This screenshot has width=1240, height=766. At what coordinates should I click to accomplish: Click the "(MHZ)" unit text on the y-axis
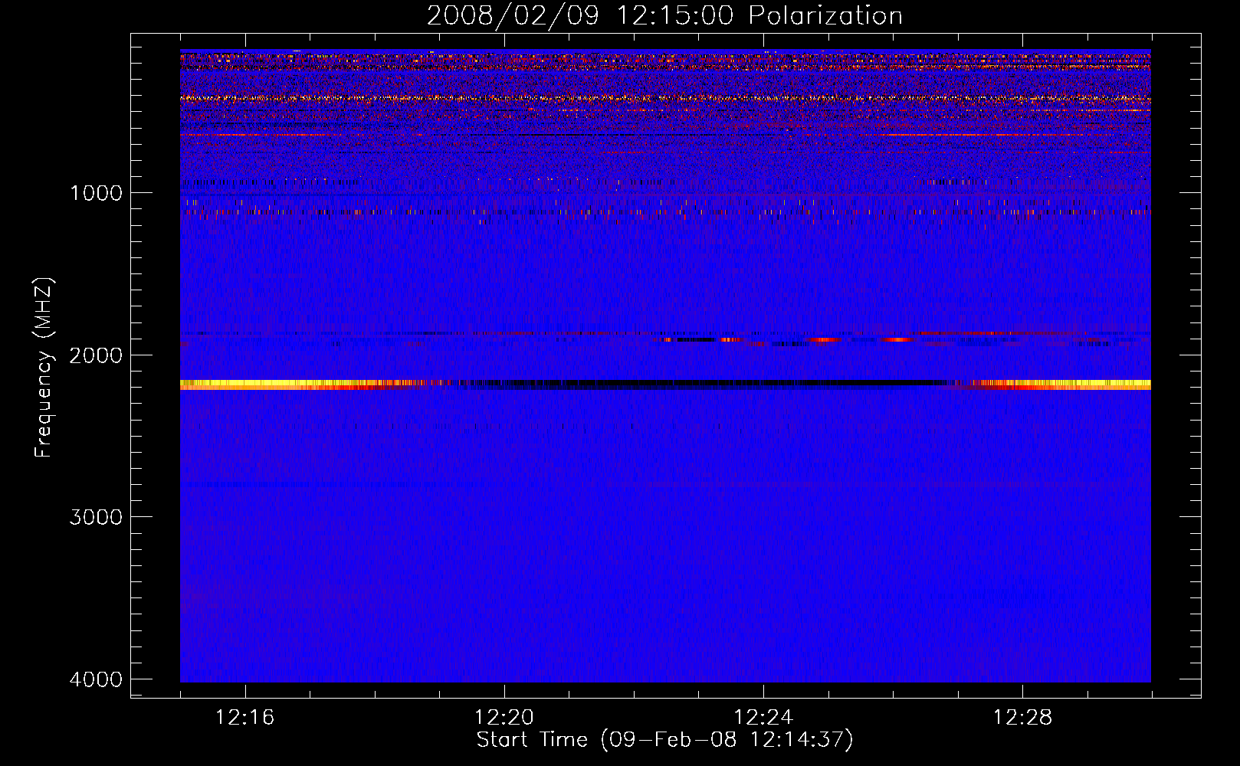click(x=44, y=308)
